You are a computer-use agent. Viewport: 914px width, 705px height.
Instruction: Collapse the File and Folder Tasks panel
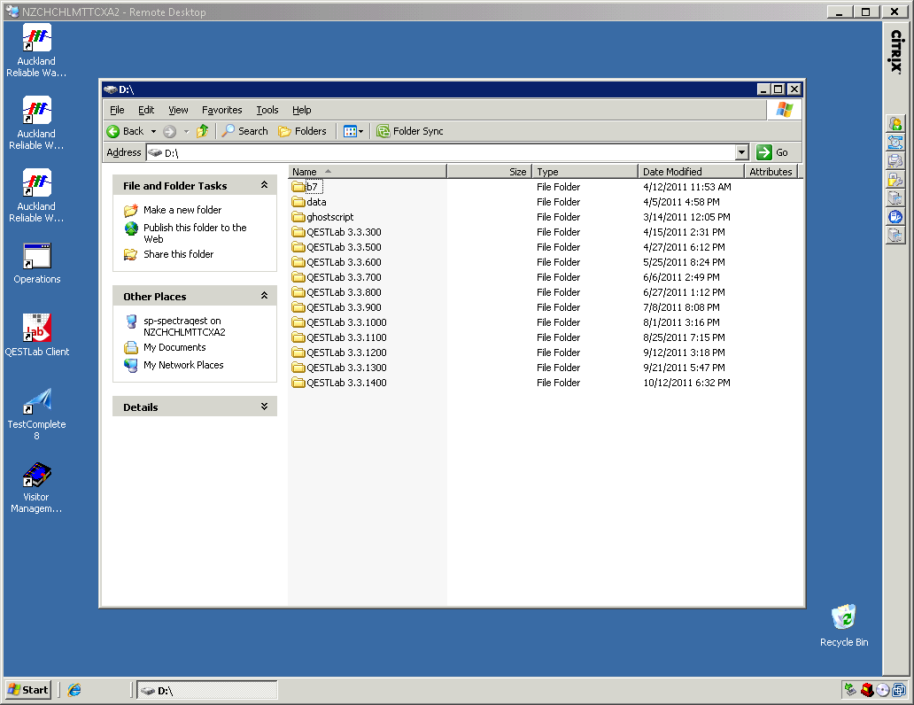264,186
